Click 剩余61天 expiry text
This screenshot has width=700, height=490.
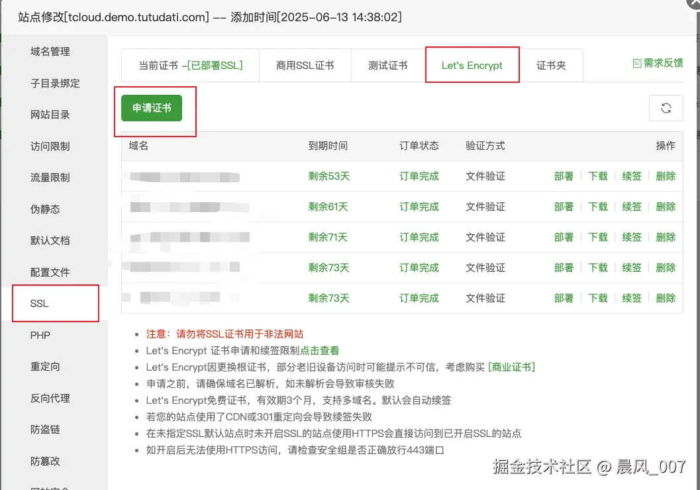point(328,207)
